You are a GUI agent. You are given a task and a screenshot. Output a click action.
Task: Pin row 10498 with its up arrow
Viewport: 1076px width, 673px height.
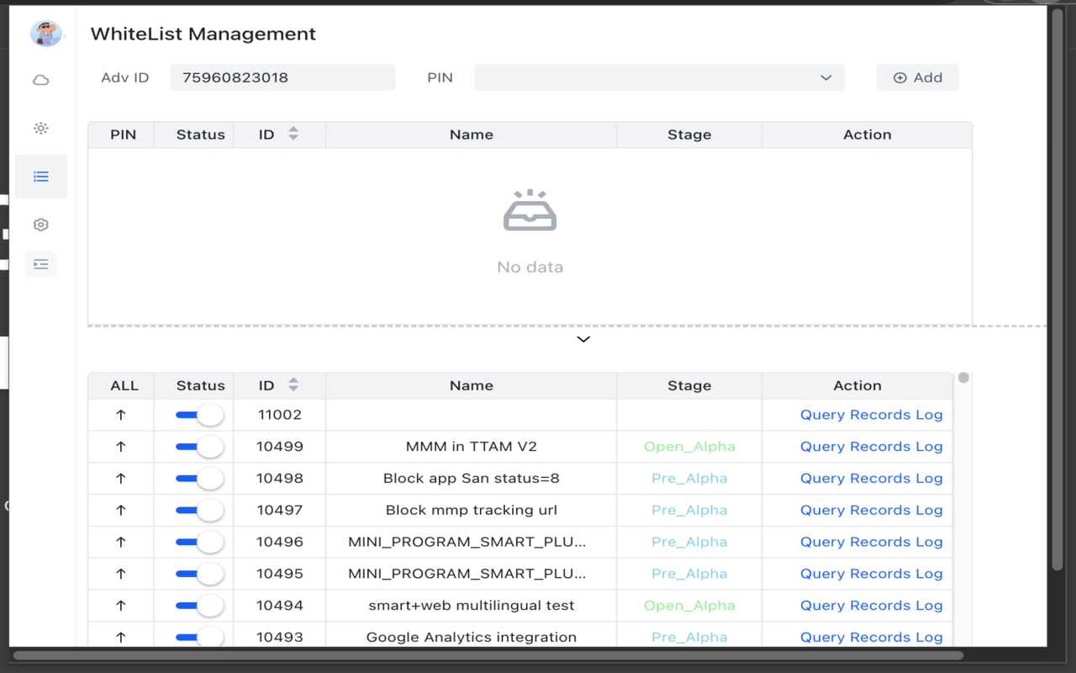(x=121, y=479)
